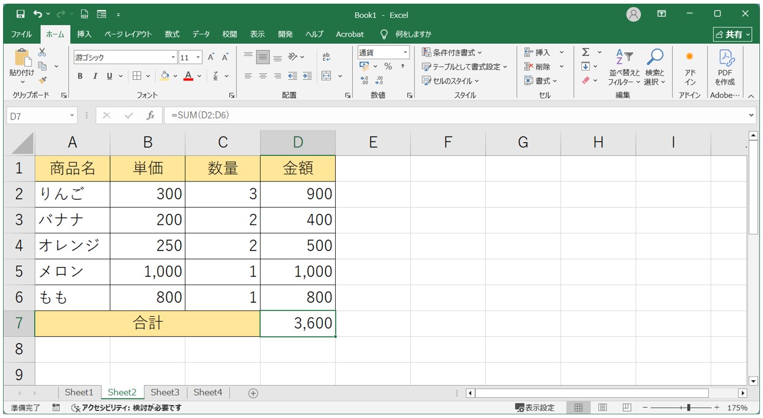Click the 共有 (Share) button
763x418 pixels.
click(733, 35)
